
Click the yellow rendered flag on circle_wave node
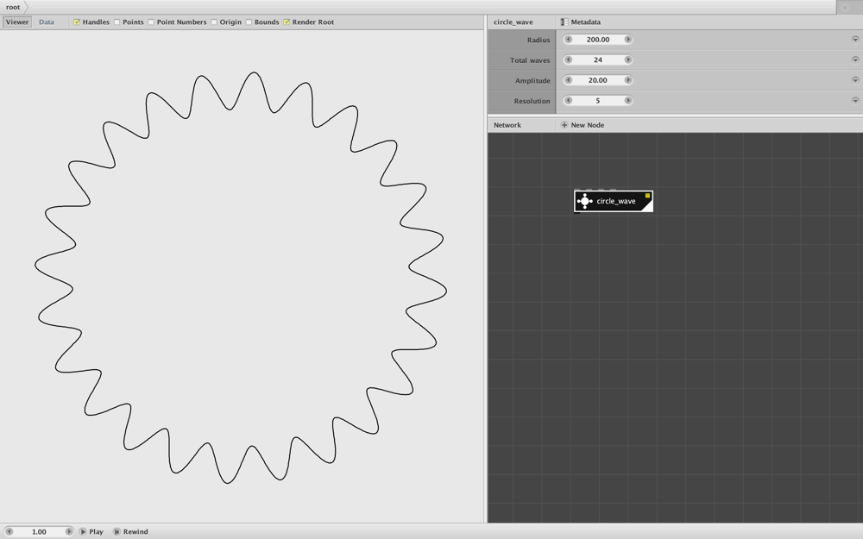(x=648, y=195)
